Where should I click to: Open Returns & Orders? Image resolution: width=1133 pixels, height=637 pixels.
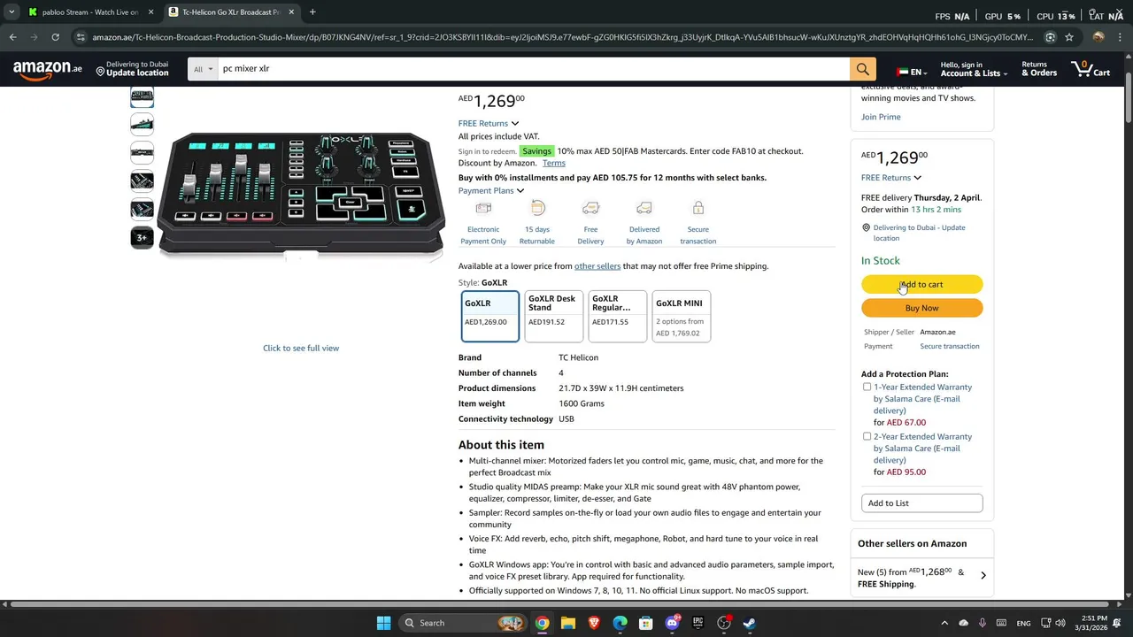[1039, 69]
